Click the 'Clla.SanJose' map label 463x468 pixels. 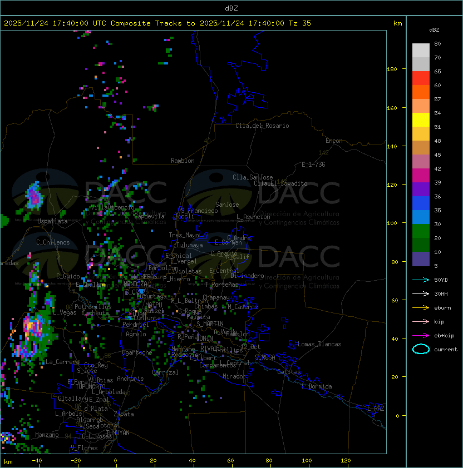[x=253, y=177]
